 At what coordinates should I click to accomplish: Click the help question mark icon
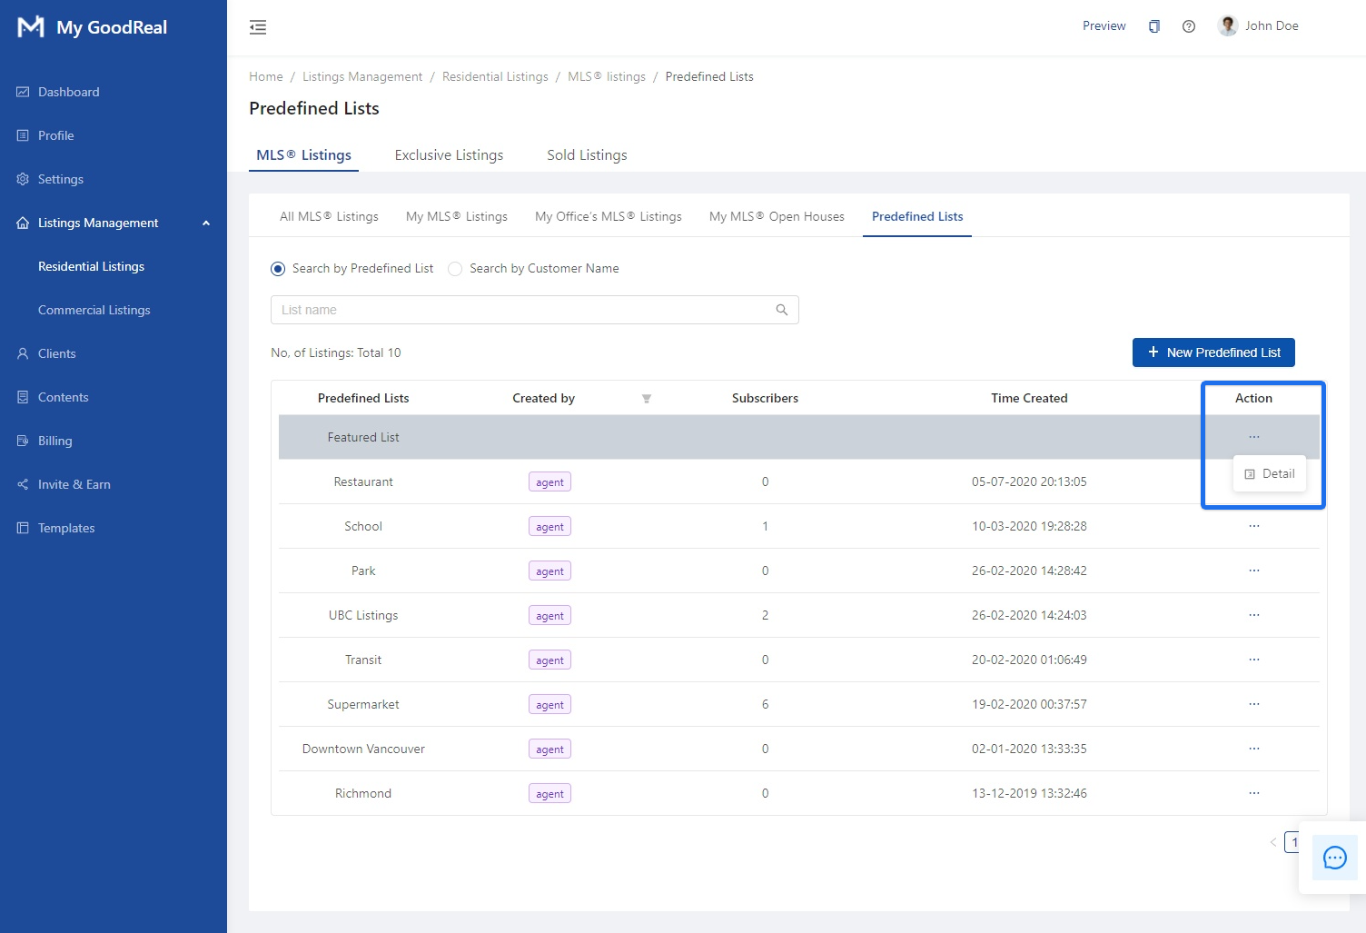1188,26
